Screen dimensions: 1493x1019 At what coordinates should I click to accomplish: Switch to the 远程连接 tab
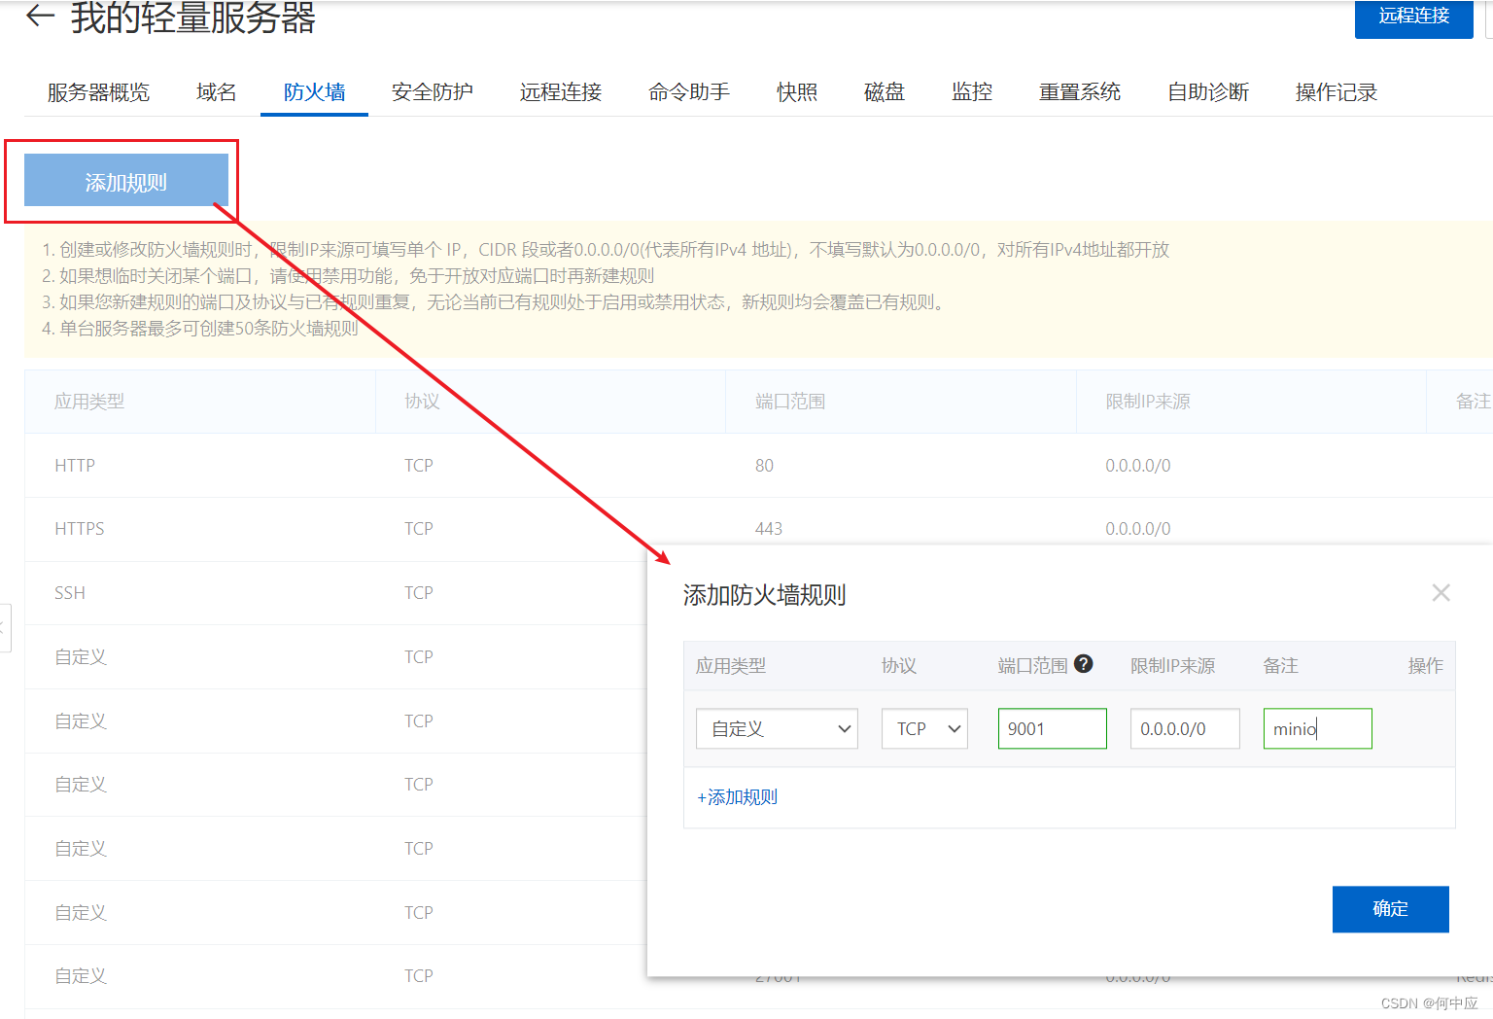tap(561, 92)
